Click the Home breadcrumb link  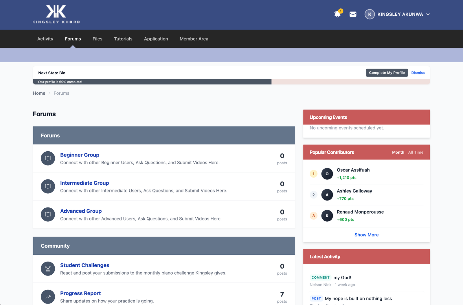pyautogui.click(x=39, y=93)
